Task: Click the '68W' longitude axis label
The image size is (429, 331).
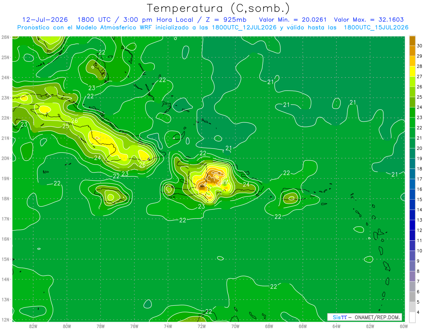Action: (269, 326)
